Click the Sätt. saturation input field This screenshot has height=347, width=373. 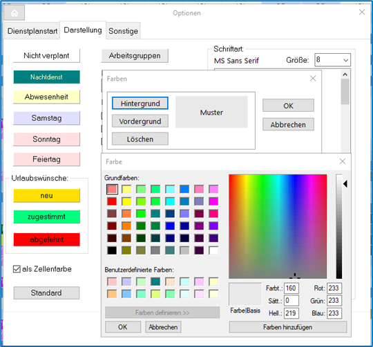[x=291, y=301]
